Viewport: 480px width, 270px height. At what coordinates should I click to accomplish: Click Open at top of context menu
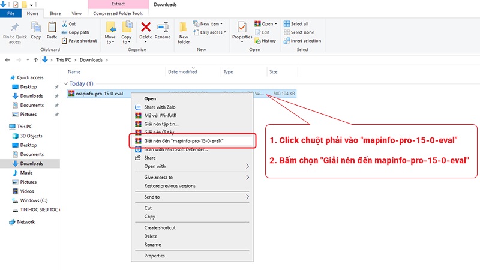[x=192, y=98]
